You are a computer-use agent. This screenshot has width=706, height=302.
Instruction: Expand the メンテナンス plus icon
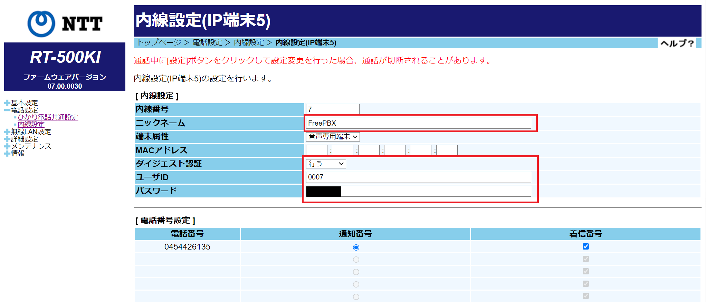pyautogui.click(x=7, y=146)
